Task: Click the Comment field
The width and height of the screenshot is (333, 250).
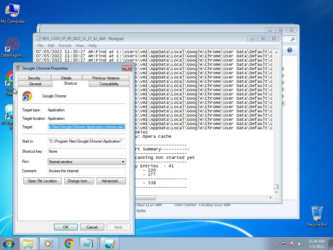Action: click(87, 171)
